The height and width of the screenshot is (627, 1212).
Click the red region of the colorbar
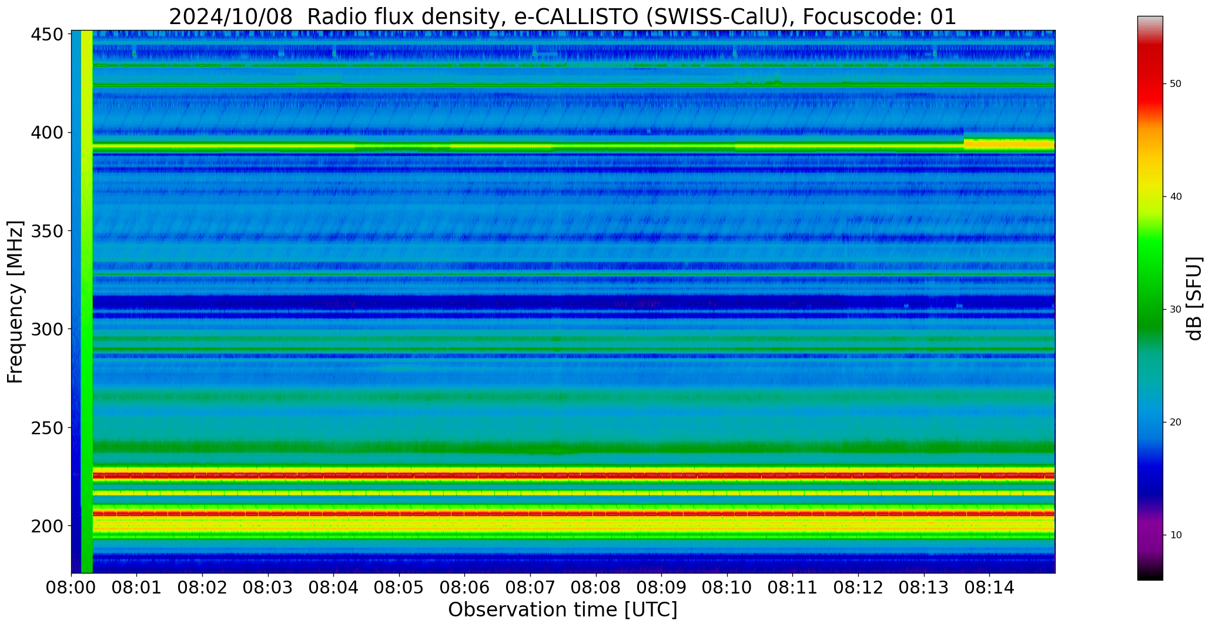click(1150, 76)
